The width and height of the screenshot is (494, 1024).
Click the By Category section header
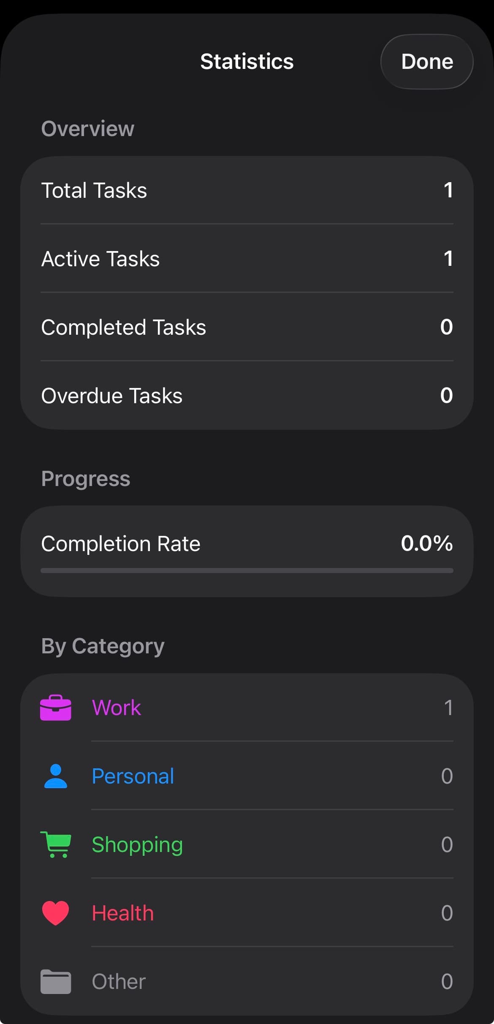point(103,645)
